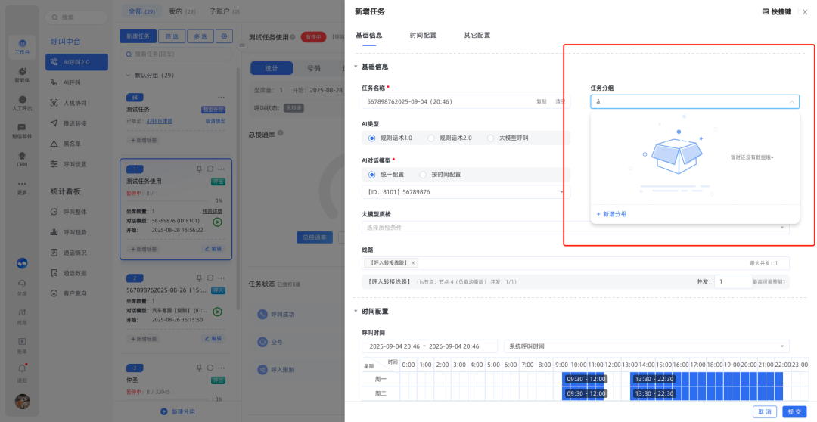Open CRM from the left rail
The image size is (817, 422).
tap(22, 157)
